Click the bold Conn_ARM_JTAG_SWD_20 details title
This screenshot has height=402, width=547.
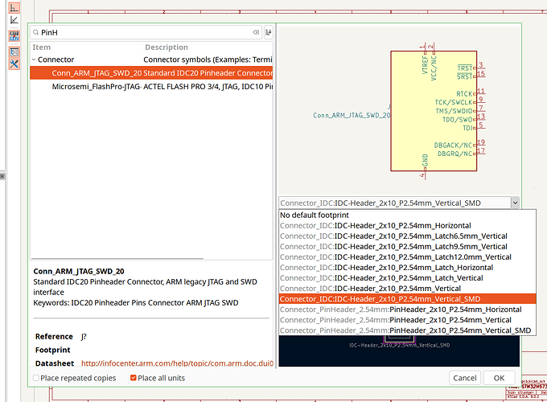[x=79, y=271]
